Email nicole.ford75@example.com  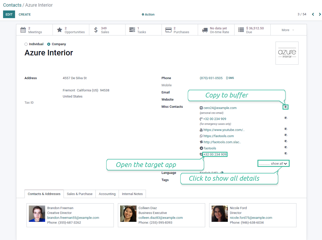tap(251, 217)
